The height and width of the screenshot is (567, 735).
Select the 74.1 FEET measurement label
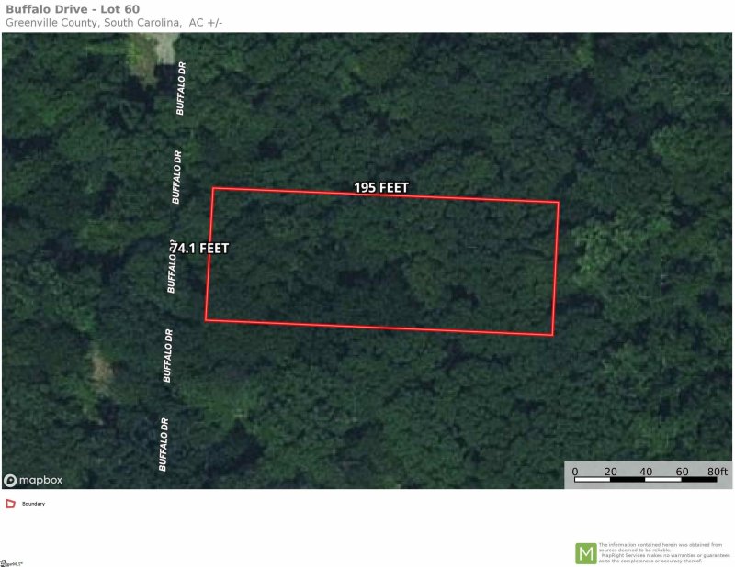(200, 248)
